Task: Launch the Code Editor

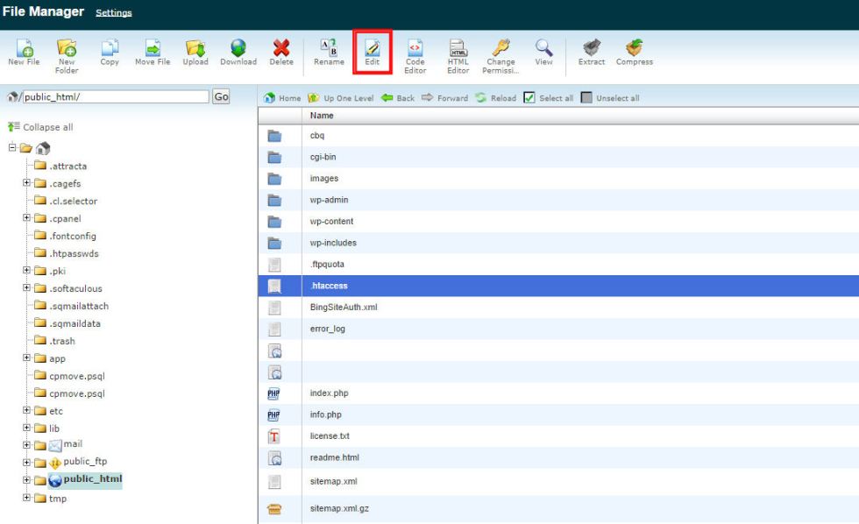Action: point(415,56)
